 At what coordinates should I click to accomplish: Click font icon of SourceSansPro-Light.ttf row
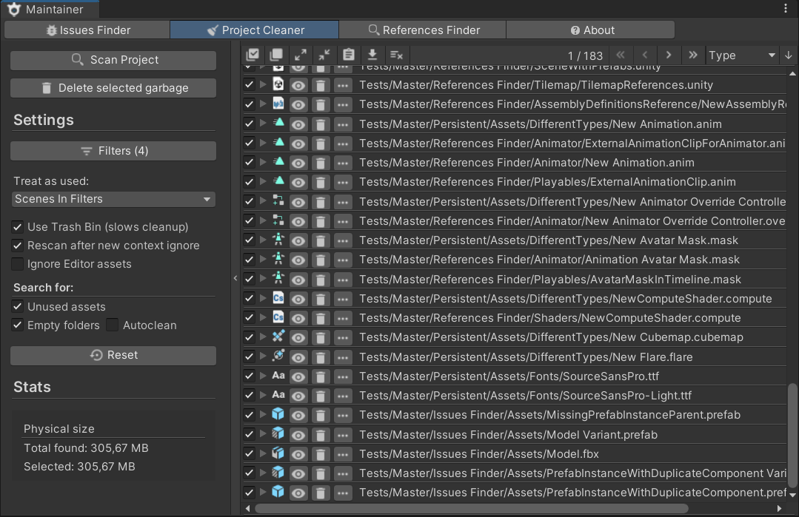pyautogui.click(x=278, y=395)
